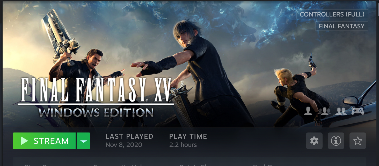Screen dimensions: 379x166
Task: Open the CONTROLLERS (FULL) tag
Action: point(332,14)
